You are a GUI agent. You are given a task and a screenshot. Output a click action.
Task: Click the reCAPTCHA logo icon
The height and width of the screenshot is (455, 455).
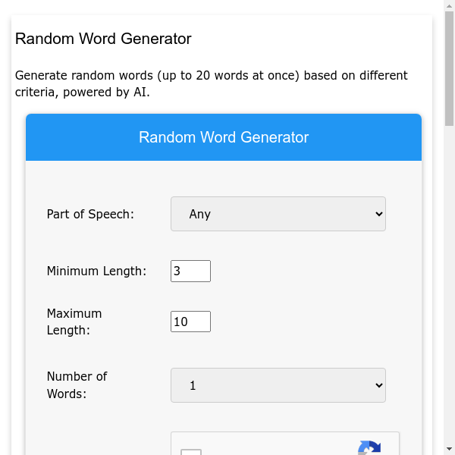[369, 449]
